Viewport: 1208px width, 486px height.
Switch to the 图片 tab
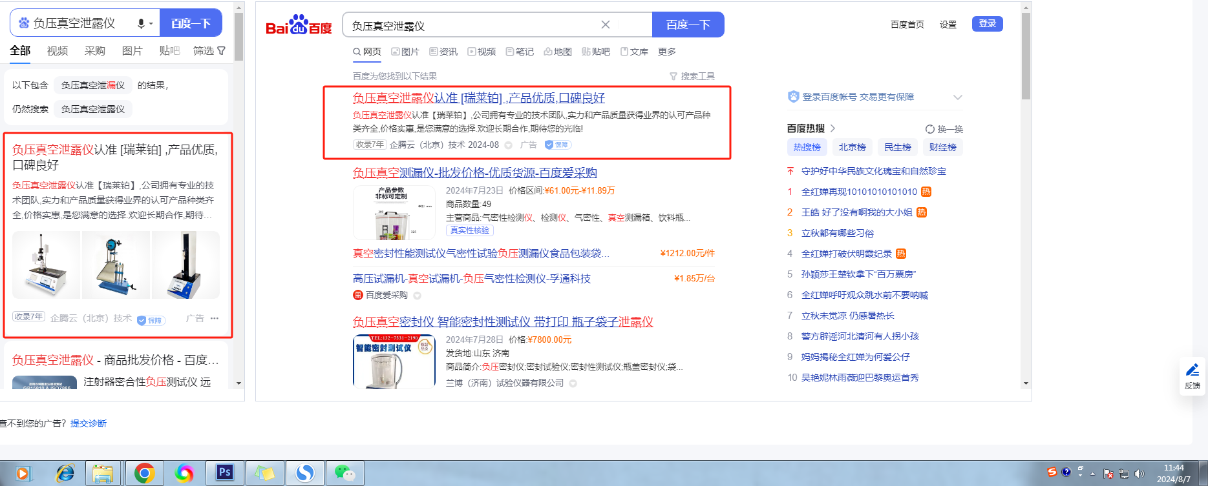pyautogui.click(x=405, y=52)
